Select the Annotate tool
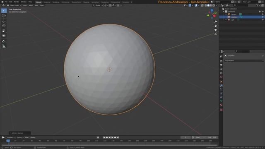 (4, 41)
